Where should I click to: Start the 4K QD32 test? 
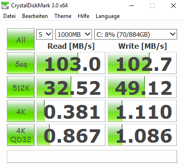coord(21,135)
